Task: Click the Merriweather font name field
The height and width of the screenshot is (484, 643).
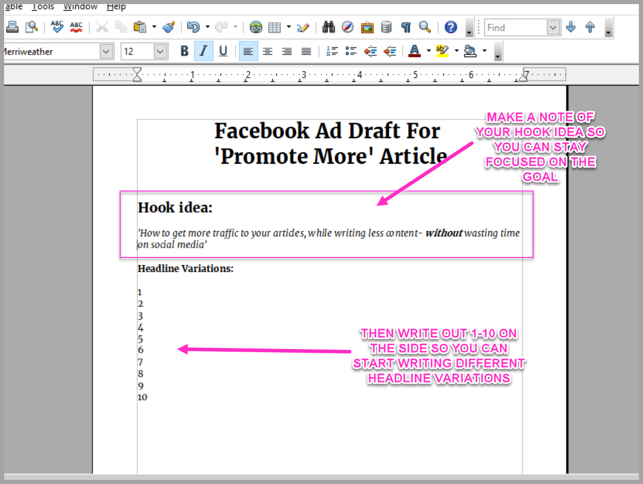Action: click(52, 51)
